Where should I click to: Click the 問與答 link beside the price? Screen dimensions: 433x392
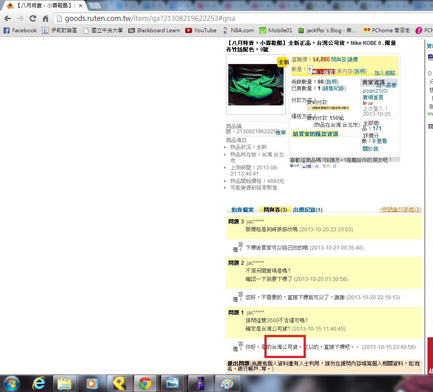point(338,59)
